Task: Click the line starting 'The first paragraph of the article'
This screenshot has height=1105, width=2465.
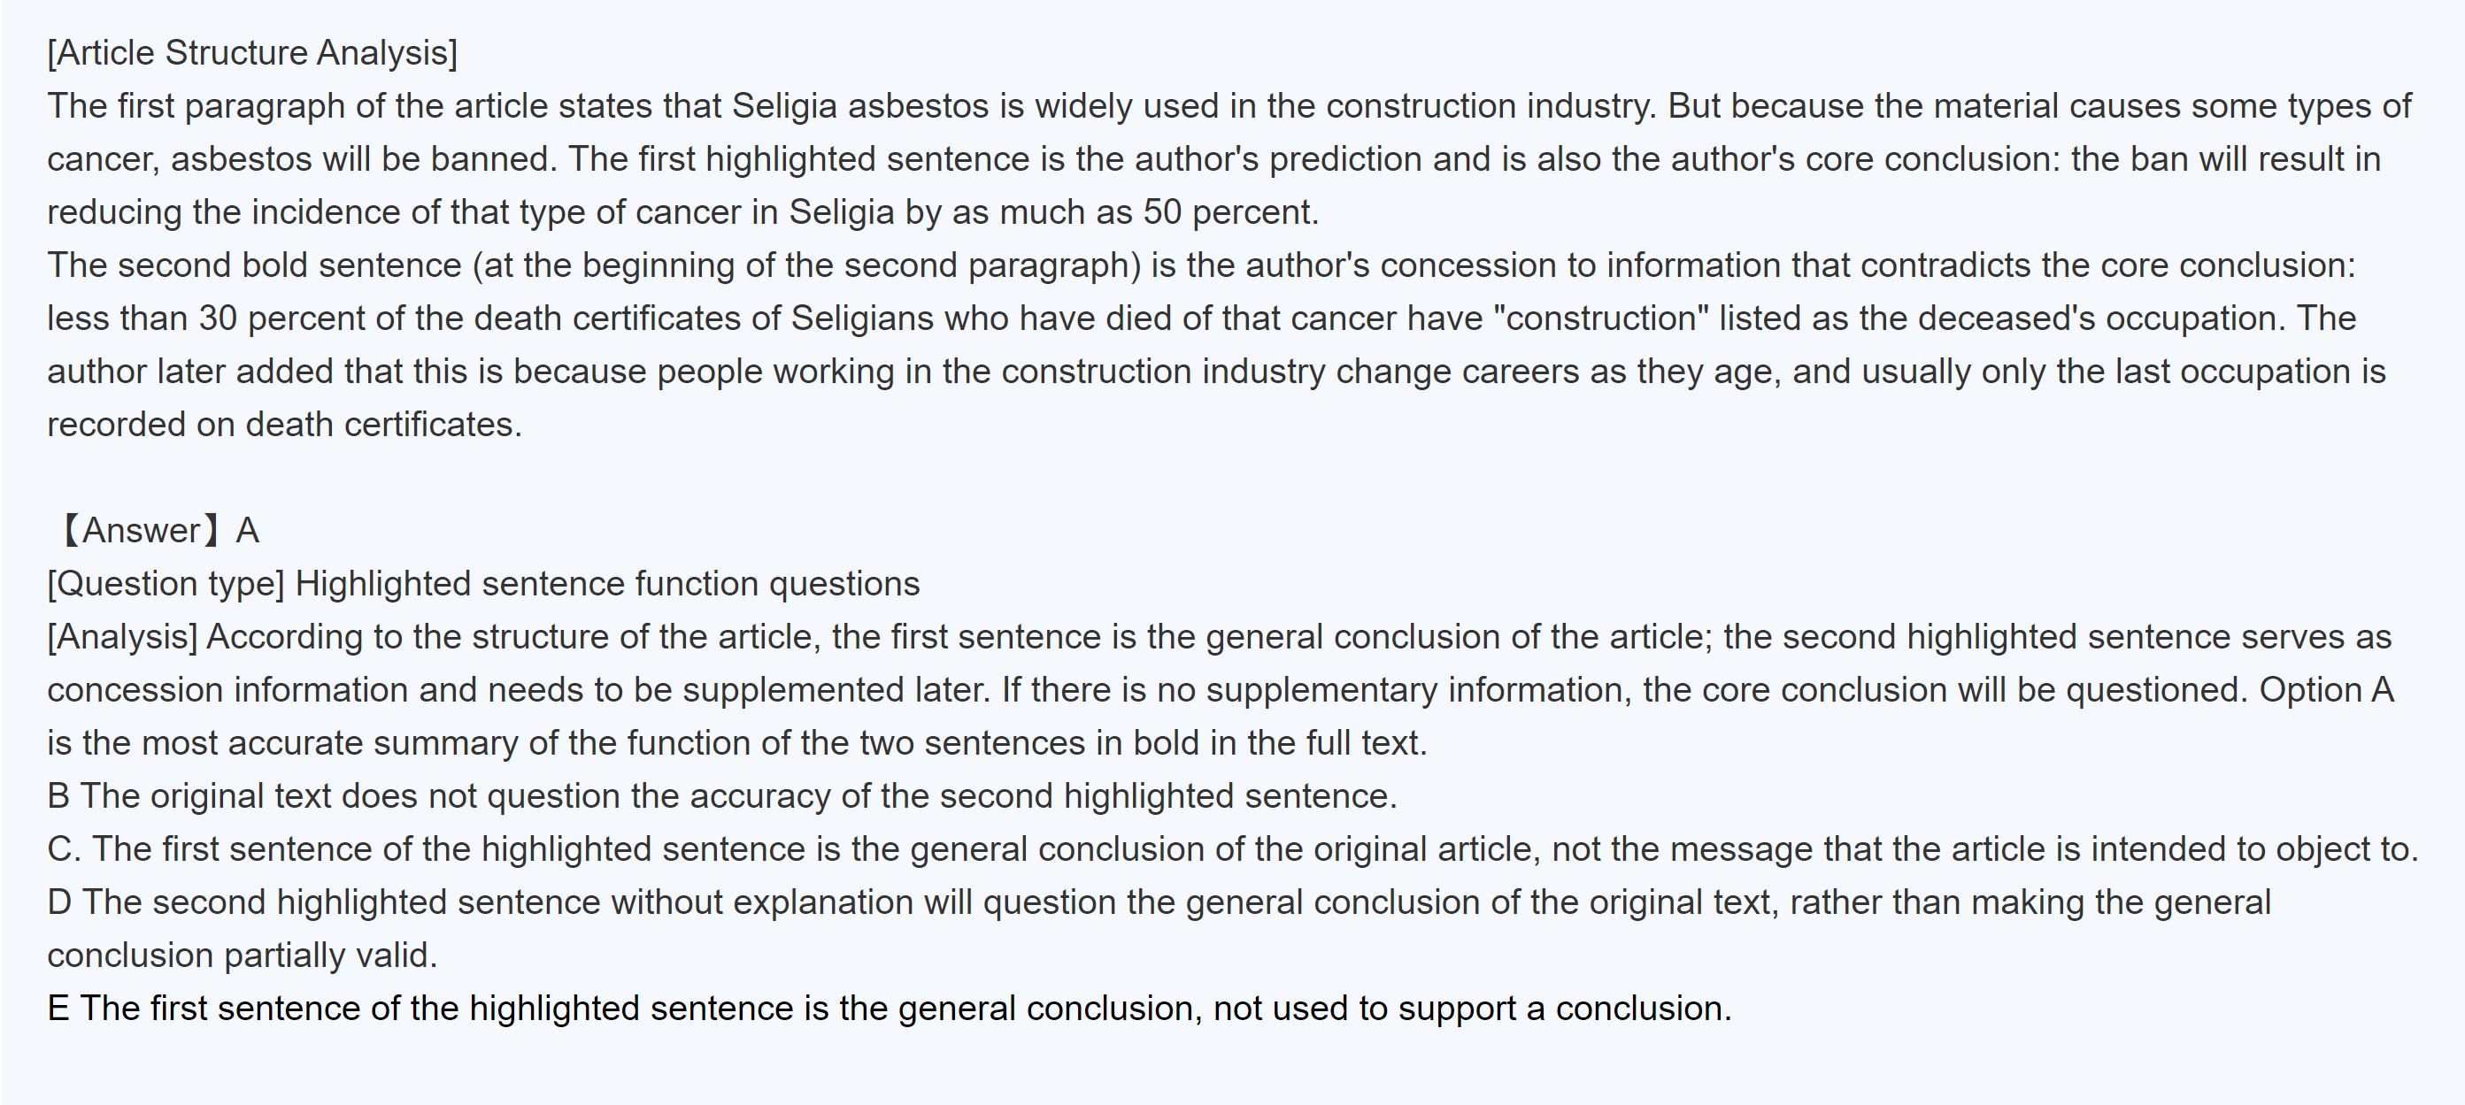Action: (1229, 105)
